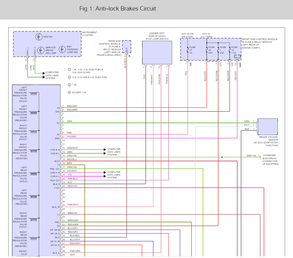Viewport: 293px width, 258px height.
Task: Click the 'Fig 1: Anti-lock Brakes Circuit' title
Action: (x=117, y=9)
